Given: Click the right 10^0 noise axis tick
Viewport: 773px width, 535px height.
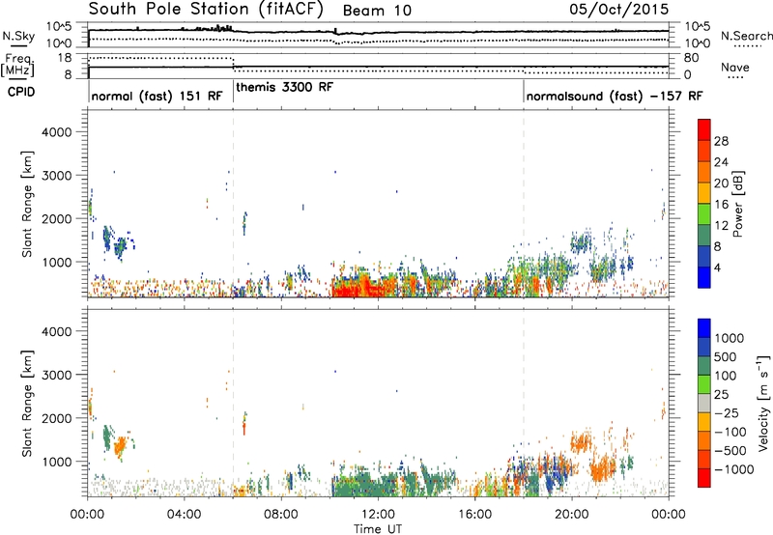Looking at the screenshot, I should coord(698,43).
